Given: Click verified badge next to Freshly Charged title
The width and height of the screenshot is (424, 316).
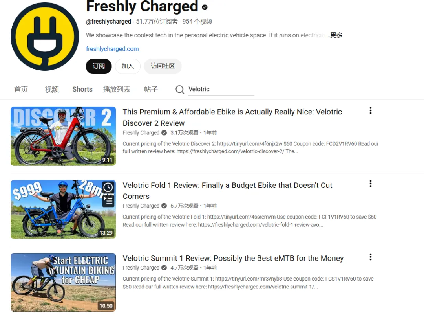Looking at the screenshot, I should coord(205,7).
